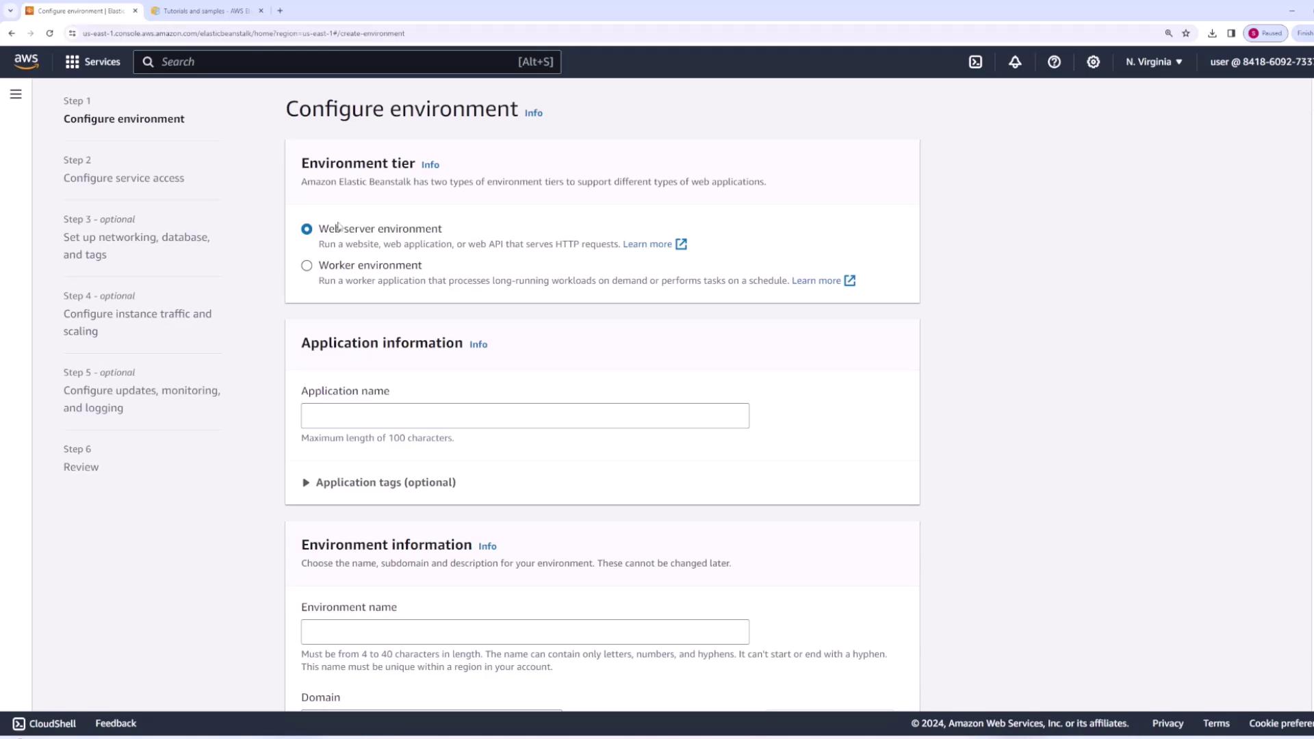Select Web server environment radio button

[307, 229]
